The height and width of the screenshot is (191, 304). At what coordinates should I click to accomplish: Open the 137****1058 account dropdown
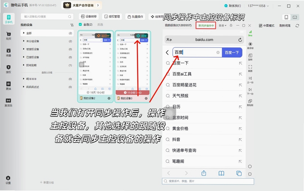click(x=258, y=6)
